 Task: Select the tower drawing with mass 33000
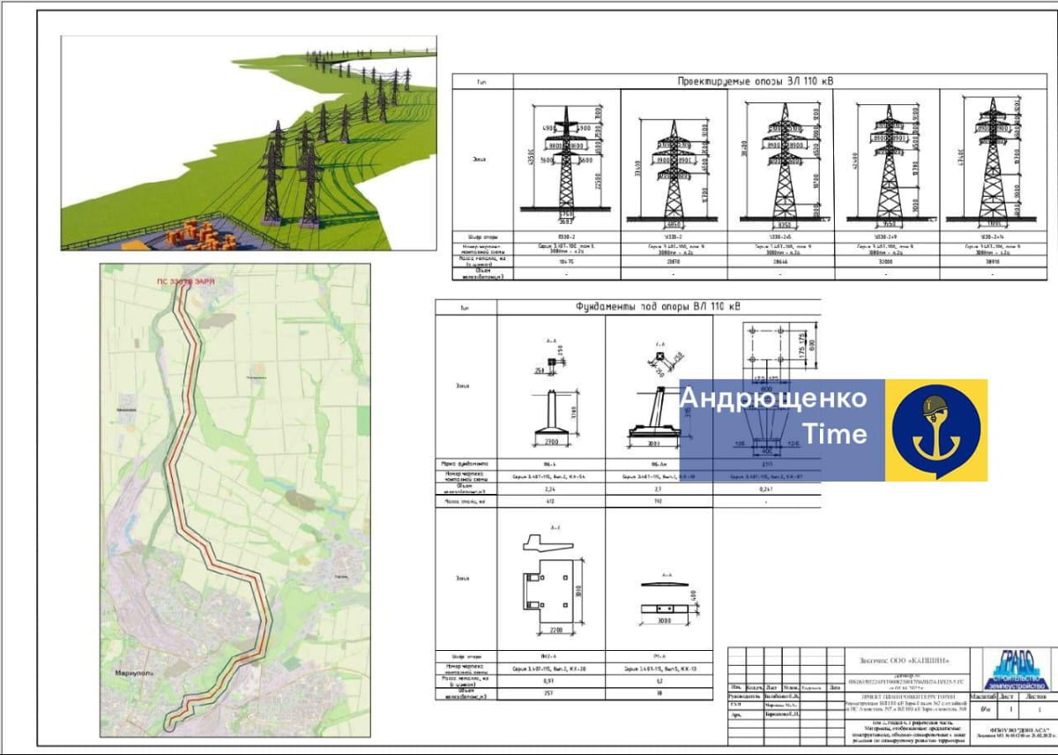point(886,163)
